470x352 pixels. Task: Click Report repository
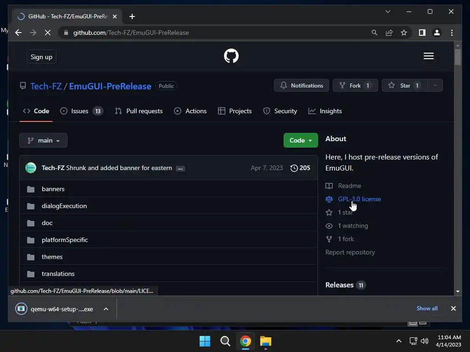pos(350,253)
